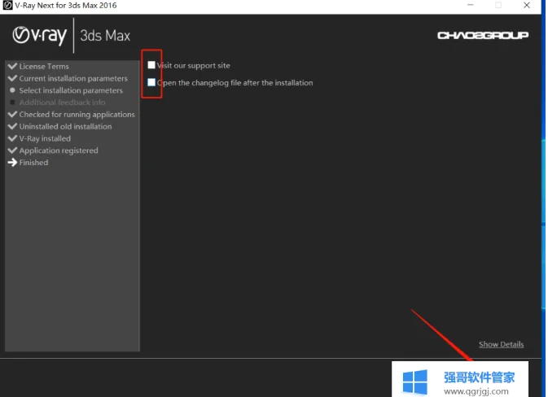Click checkmark icon beside V-Ray installed
Screen dimensions: 548x397
tap(12, 138)
